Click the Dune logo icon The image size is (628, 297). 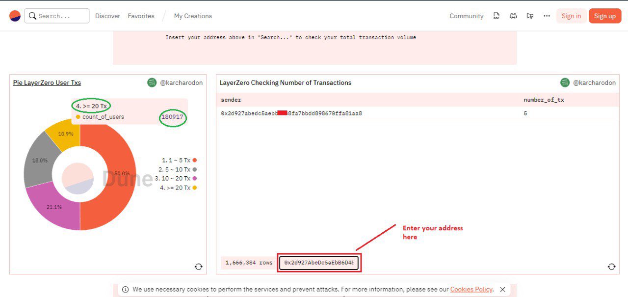(15, 16)
